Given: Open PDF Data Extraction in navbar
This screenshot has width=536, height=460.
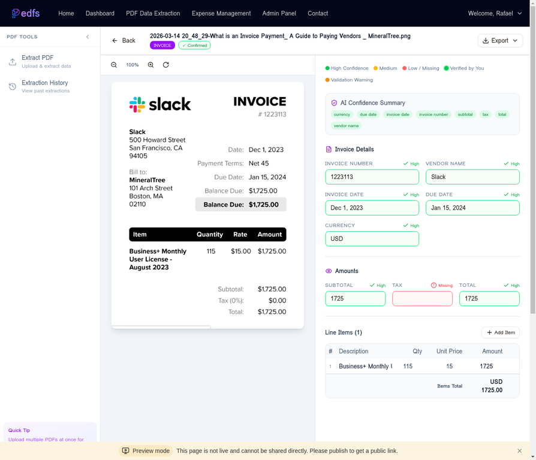Looking at the screenshot, I should click(153, 13).
